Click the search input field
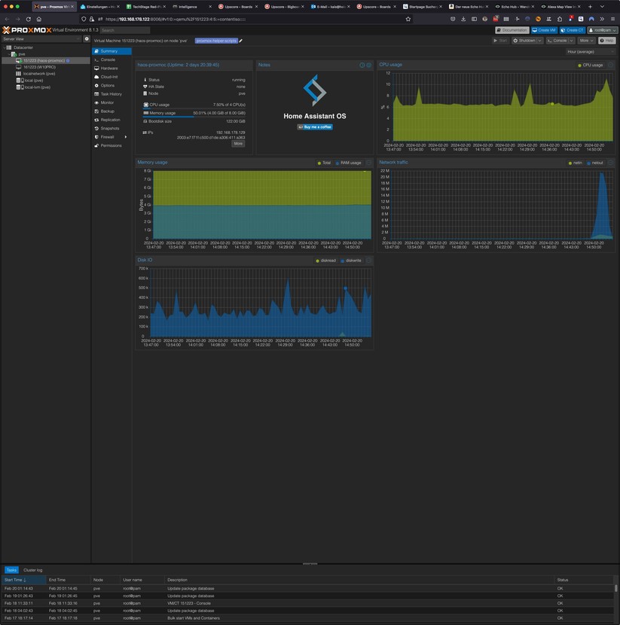 click(x=124, y=30)
